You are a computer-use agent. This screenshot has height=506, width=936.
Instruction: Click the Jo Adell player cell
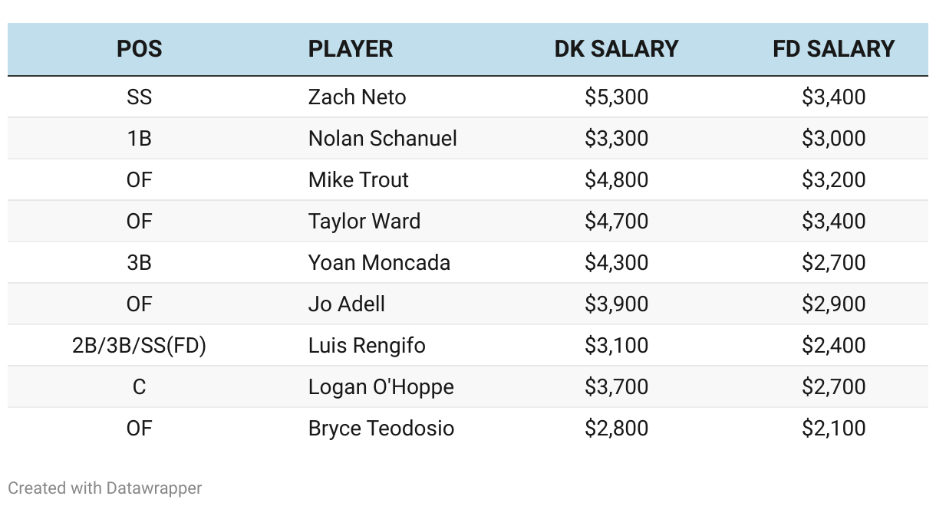click(x=347, y=304)
